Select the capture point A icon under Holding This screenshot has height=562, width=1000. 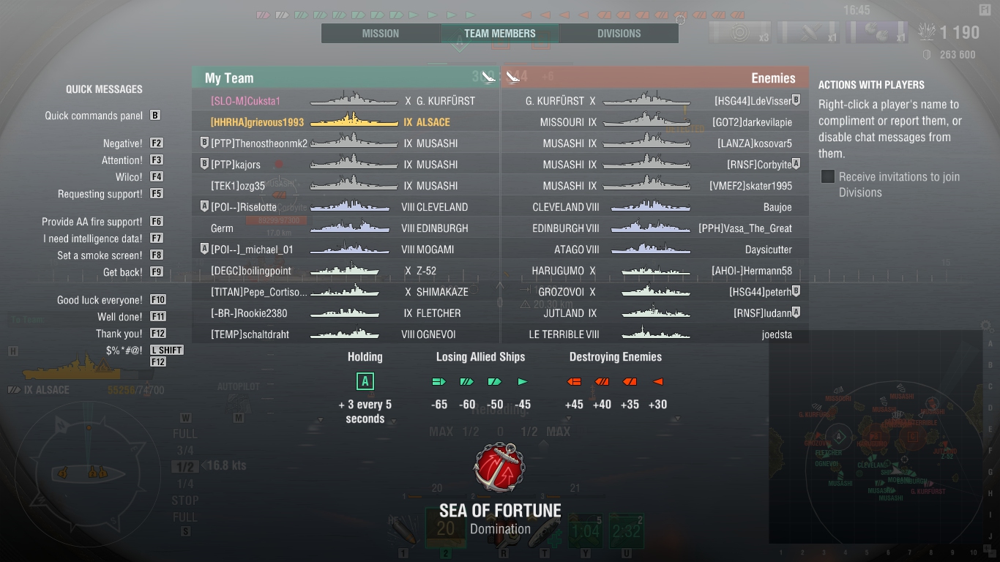[x=365, y=381]
